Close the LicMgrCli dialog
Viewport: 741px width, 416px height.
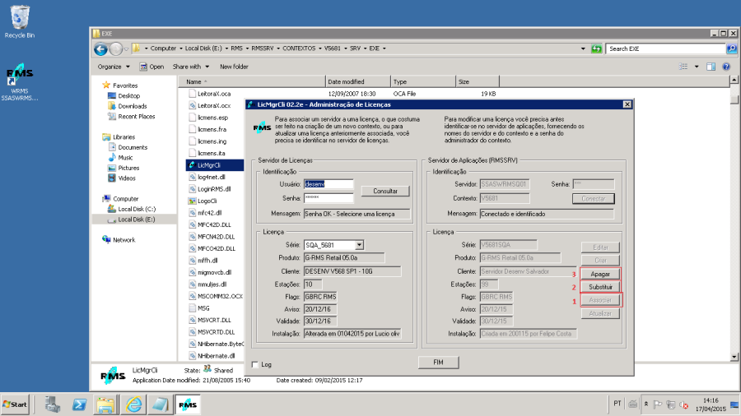(627, 104)
